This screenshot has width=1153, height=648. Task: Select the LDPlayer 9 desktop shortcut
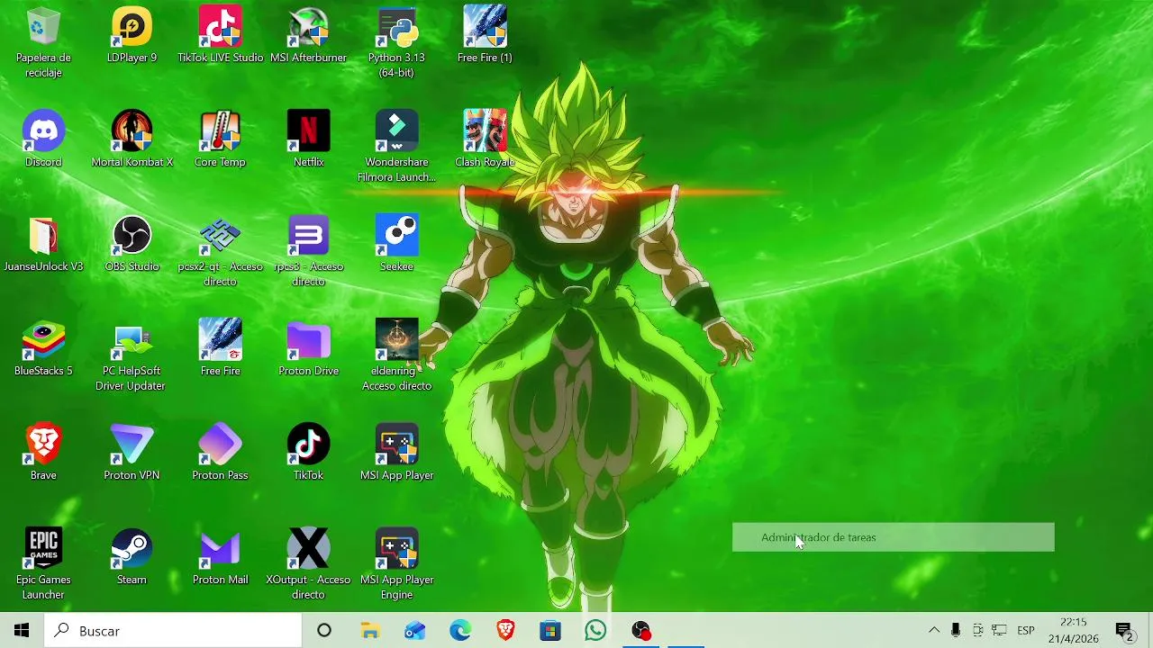tap(132, 36)
